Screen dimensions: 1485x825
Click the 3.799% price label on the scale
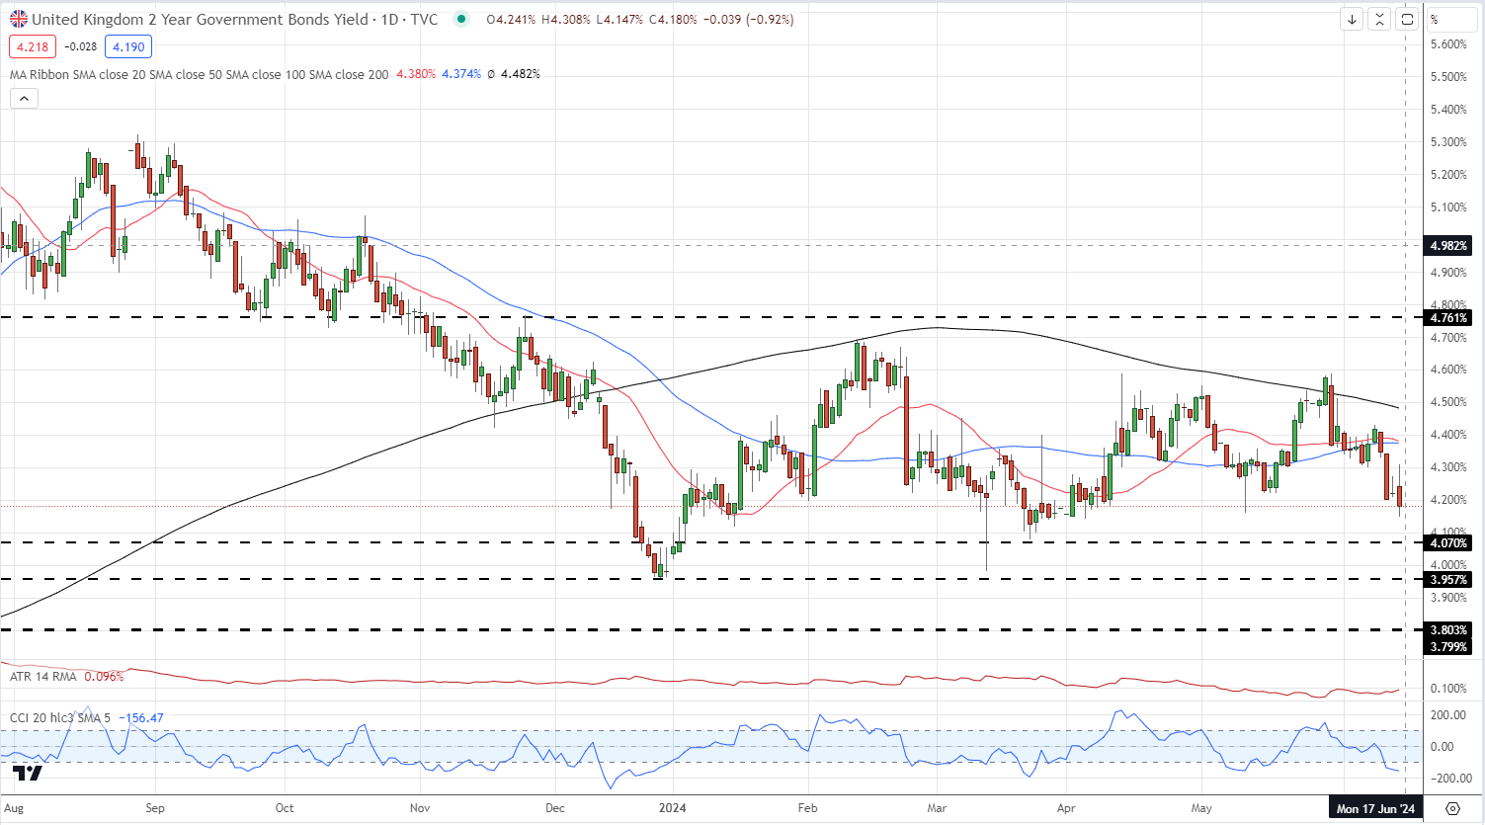tap(1448, 646)
